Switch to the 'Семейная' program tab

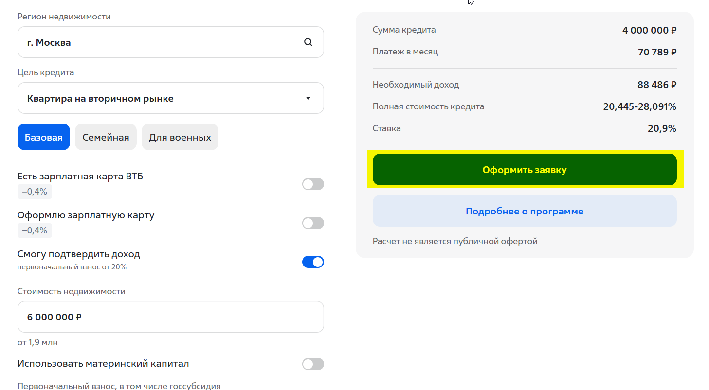[106, 137]
